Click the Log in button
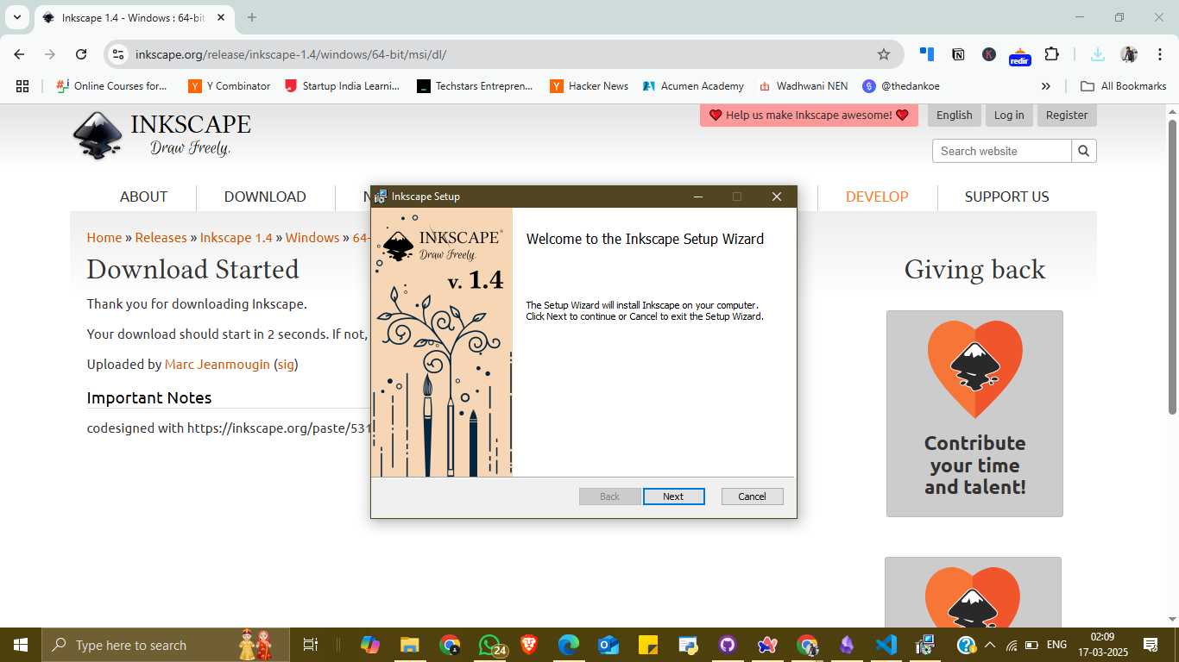Image resolution: width=1179 pixels, height=662 pixels. click(1008, 115)
